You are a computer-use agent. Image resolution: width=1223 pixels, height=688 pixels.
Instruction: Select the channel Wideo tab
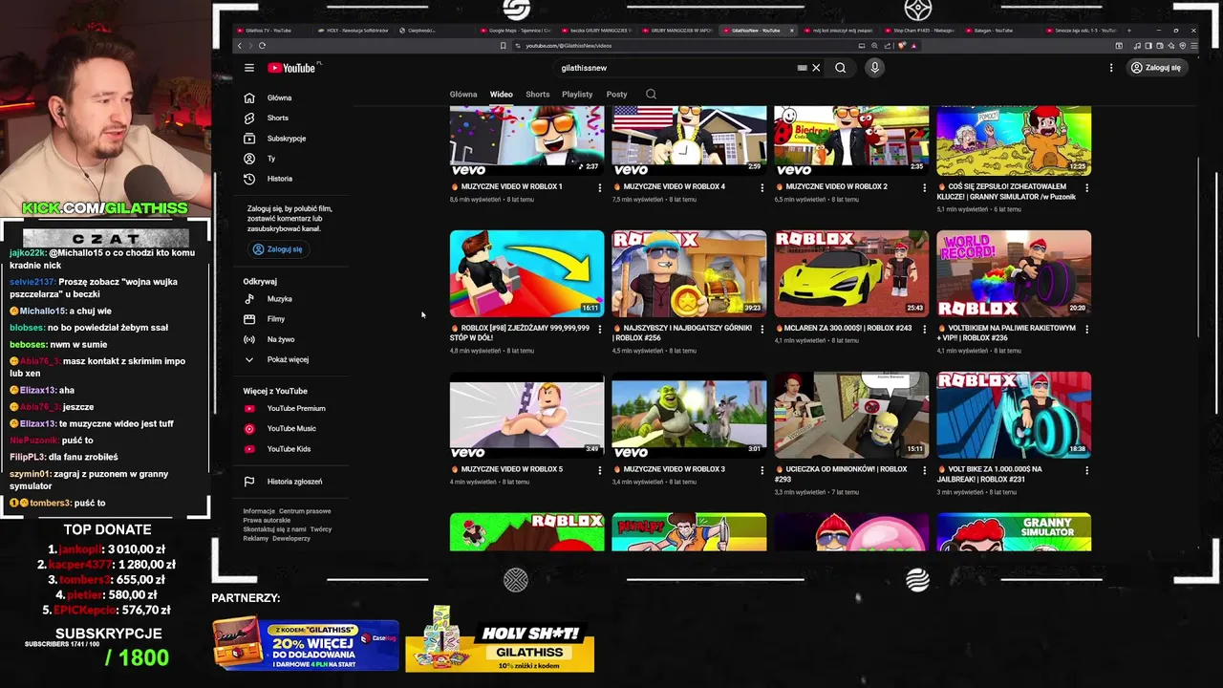pos(502,95)
